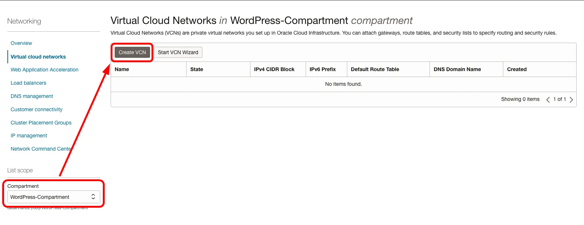The image size is (584, 225).
Task: Open the Compartment dropdown selector
Action: [x=53, y=197]
